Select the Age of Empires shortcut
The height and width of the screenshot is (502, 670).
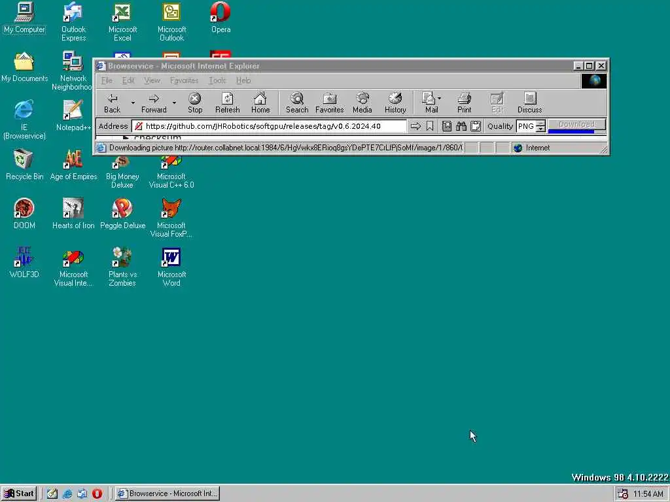tap(73, 164)
